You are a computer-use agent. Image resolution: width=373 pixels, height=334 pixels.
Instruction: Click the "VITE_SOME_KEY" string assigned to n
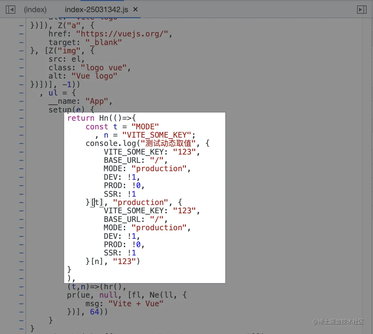(157, 135)
